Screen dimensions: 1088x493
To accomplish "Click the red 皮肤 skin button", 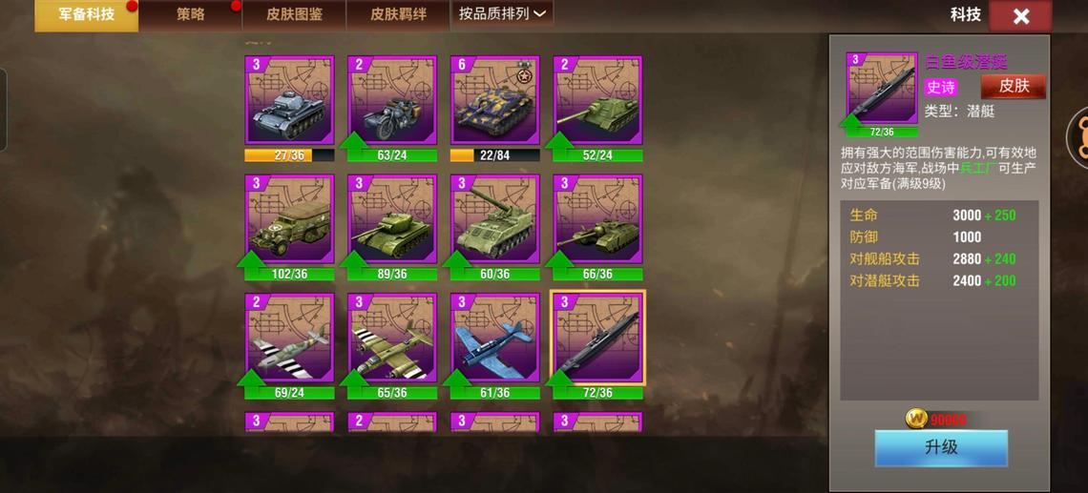I will point(1013,87).
